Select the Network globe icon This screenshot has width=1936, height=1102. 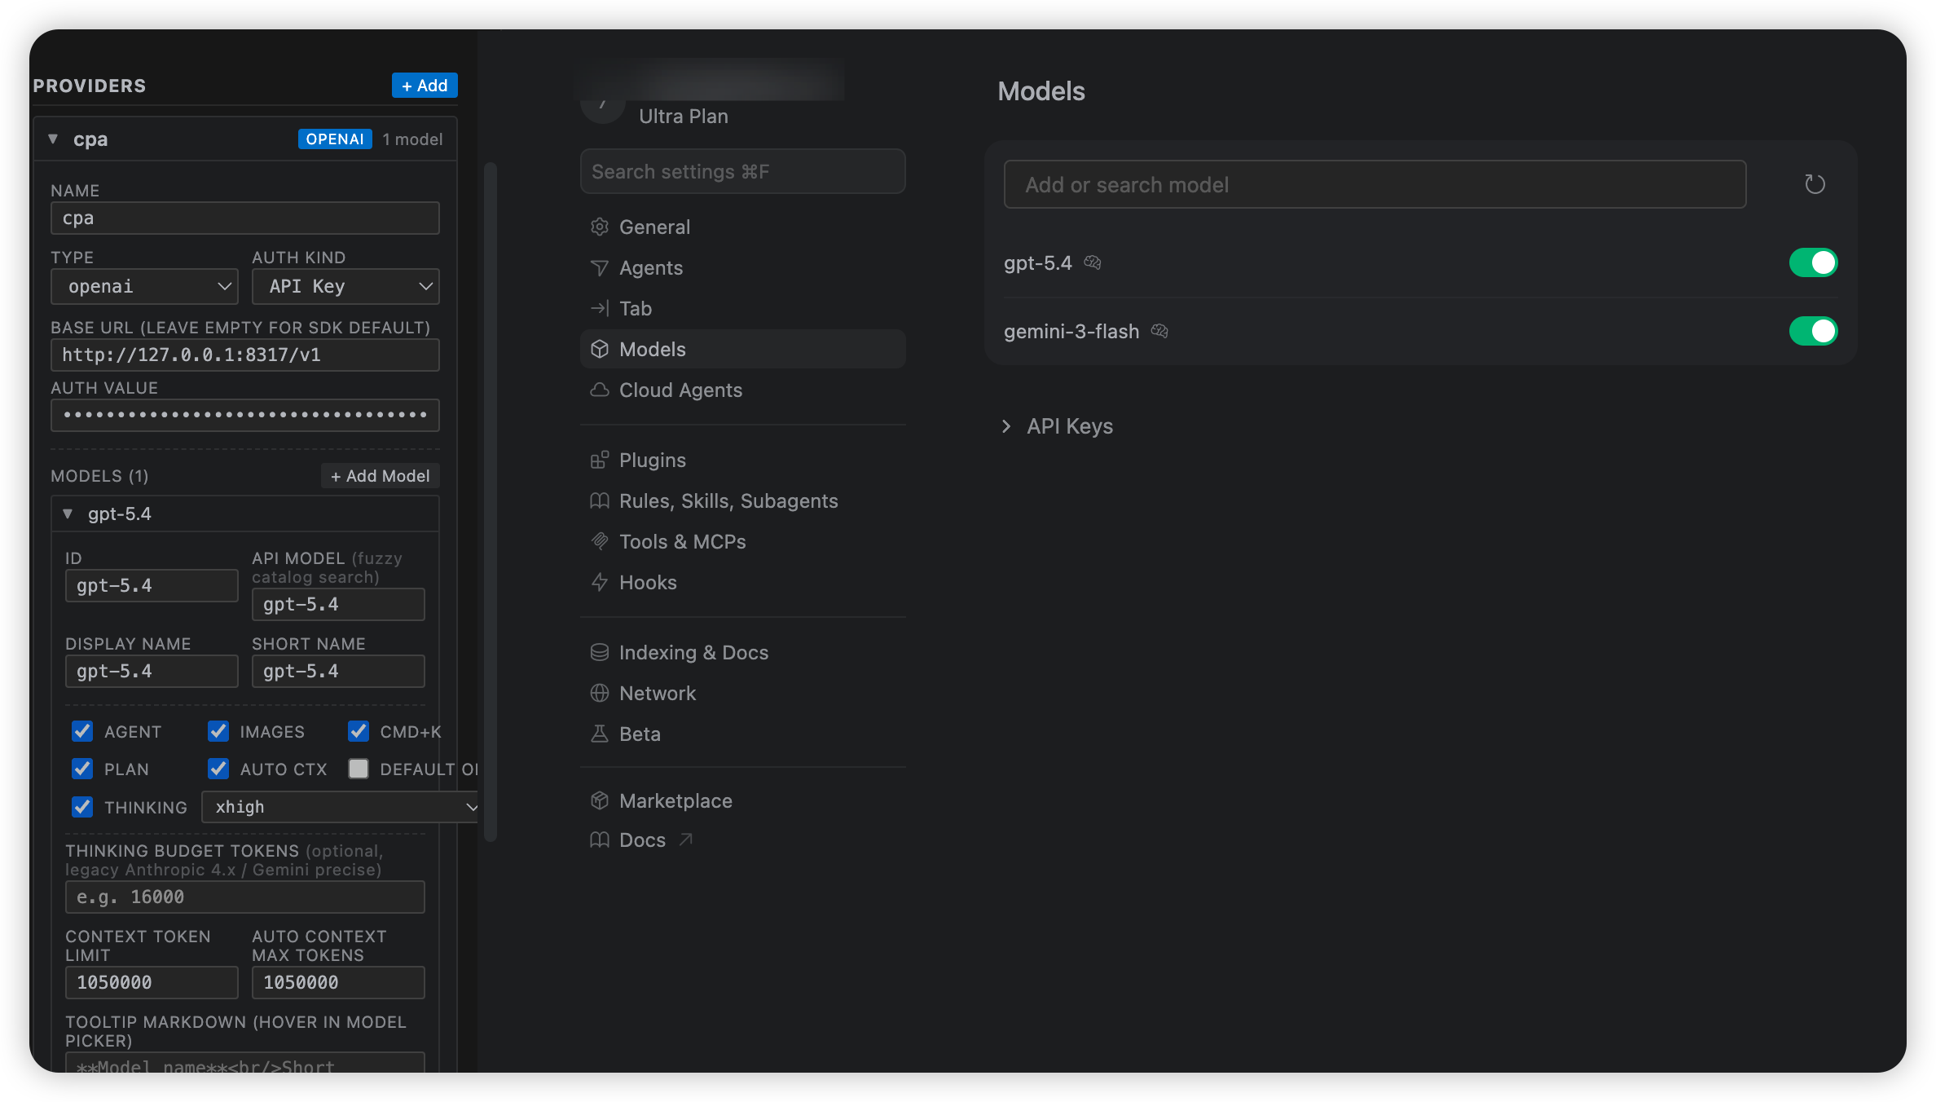tap(600, 693)
